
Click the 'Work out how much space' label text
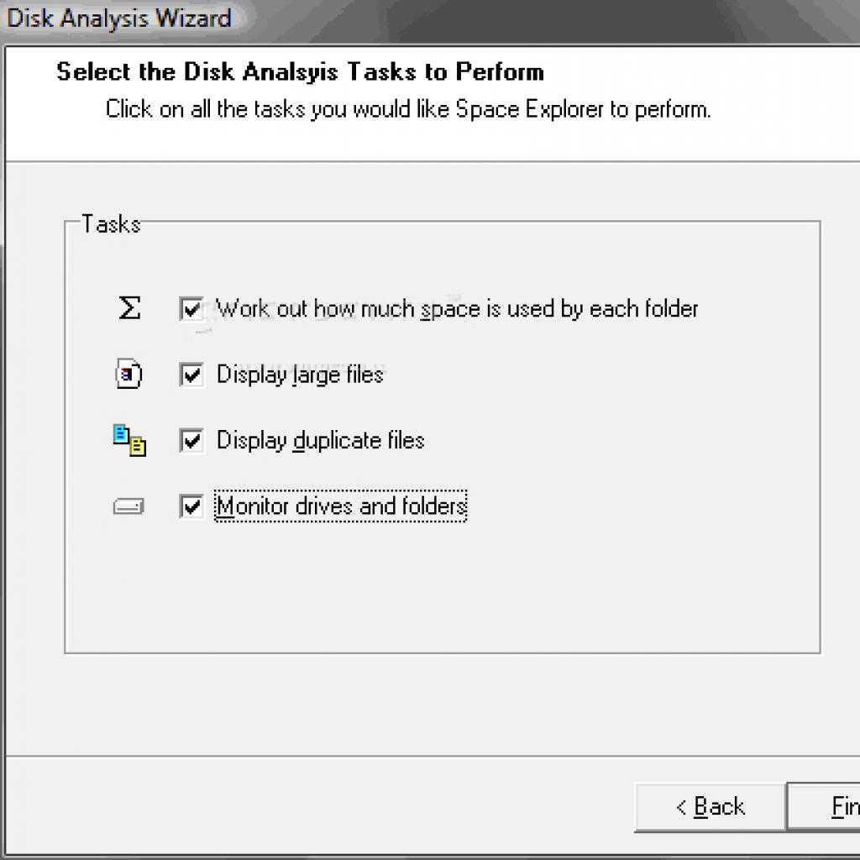pyautogui.click(x=457, y=309)
